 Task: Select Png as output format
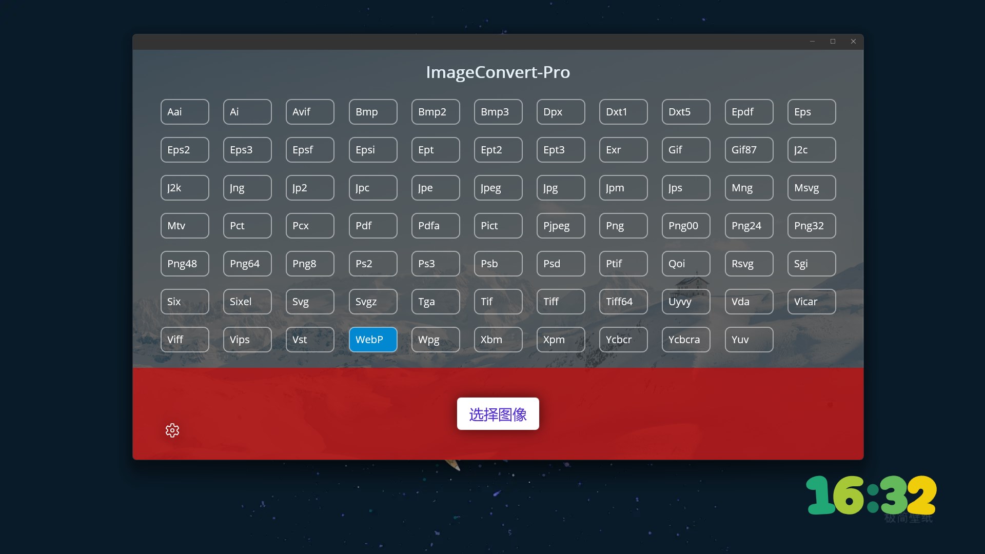[x=623, y=226]
